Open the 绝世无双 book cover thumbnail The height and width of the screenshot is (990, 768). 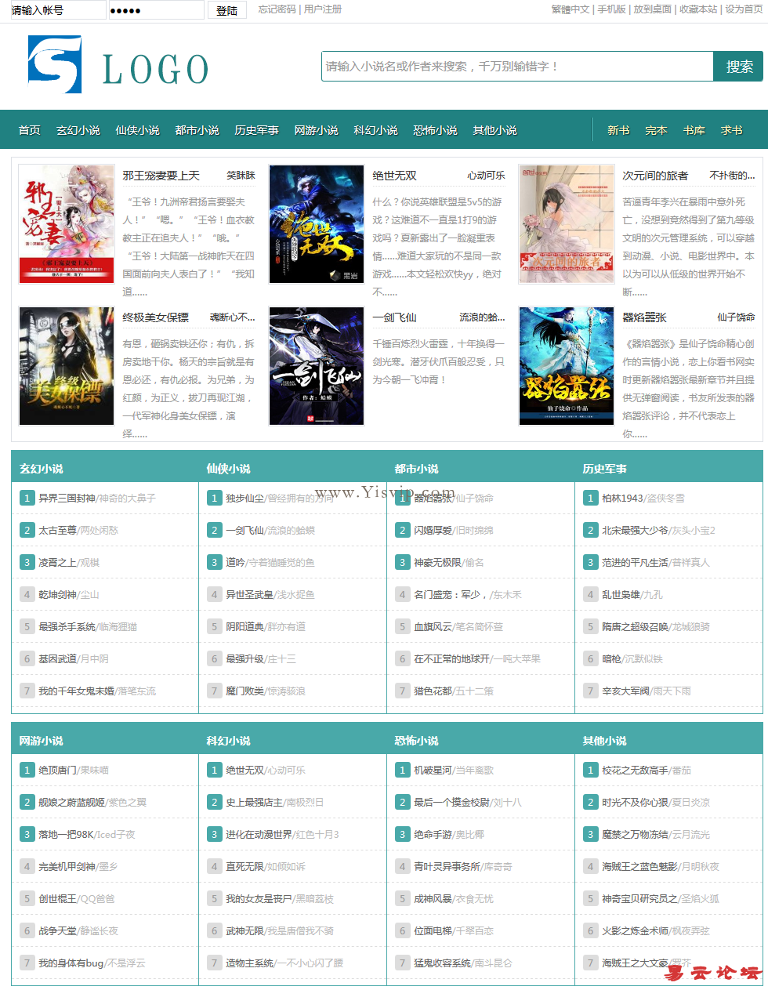tap(317, 224)
